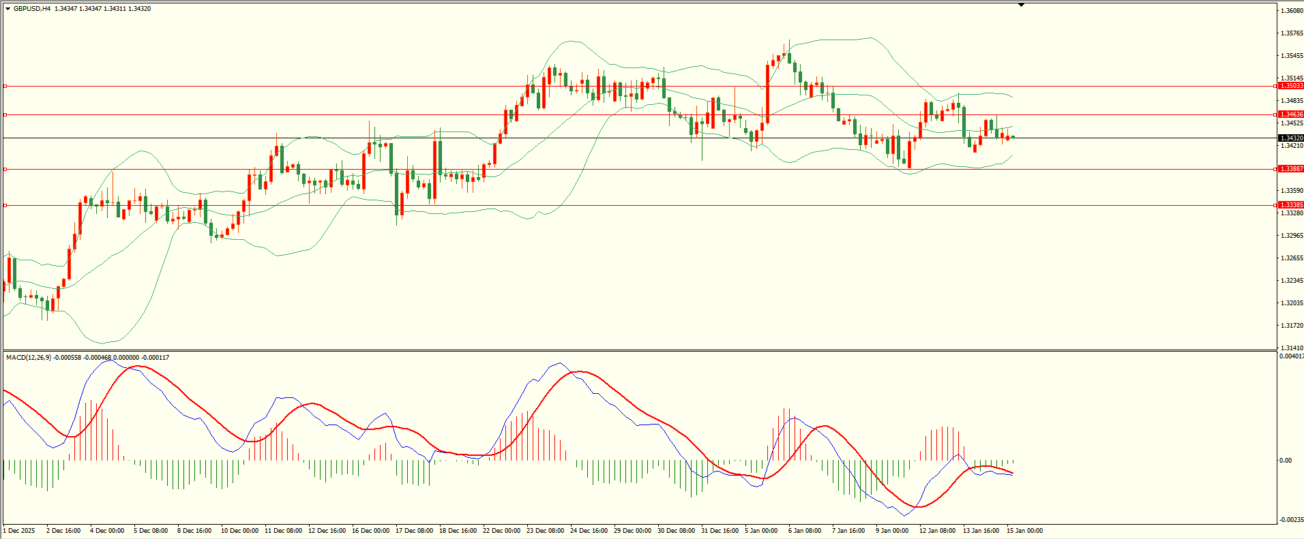Click the 1 Dec 2025 date label
This screenshot has height=539, width=1304.
[19, 531]
